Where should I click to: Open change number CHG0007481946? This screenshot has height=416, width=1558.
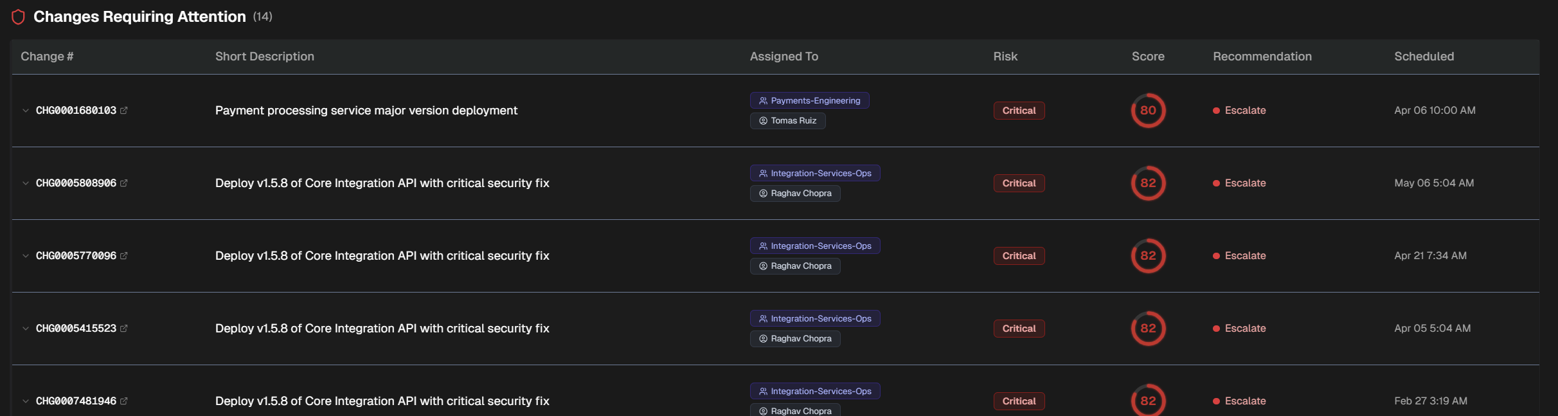[x=76, y=401]
